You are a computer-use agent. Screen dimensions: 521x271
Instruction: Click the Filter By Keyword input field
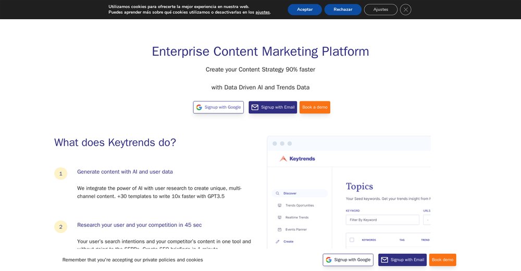pyautogui.click(x=382, y=220)
